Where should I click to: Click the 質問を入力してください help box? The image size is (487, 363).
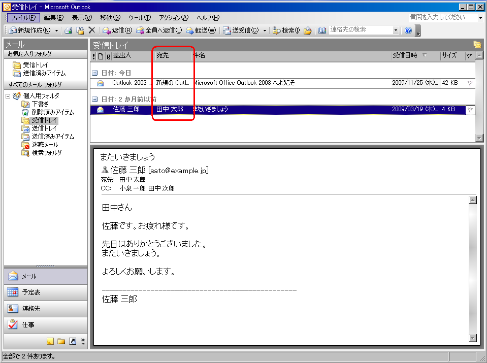[443, 17]
